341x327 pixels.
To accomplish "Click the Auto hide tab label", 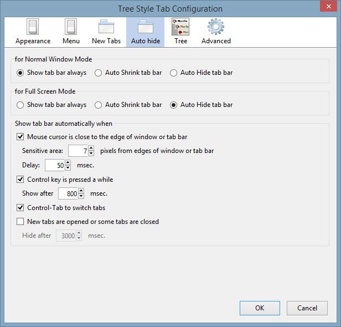I will pyautogui.click(x=146, y=41).
